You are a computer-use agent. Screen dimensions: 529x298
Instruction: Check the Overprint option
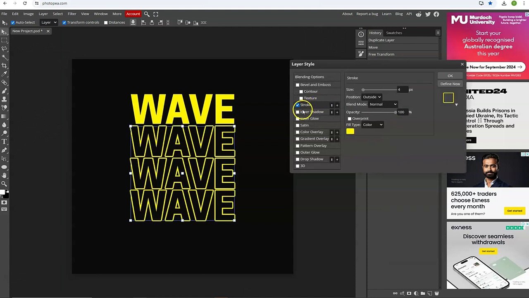350,119
